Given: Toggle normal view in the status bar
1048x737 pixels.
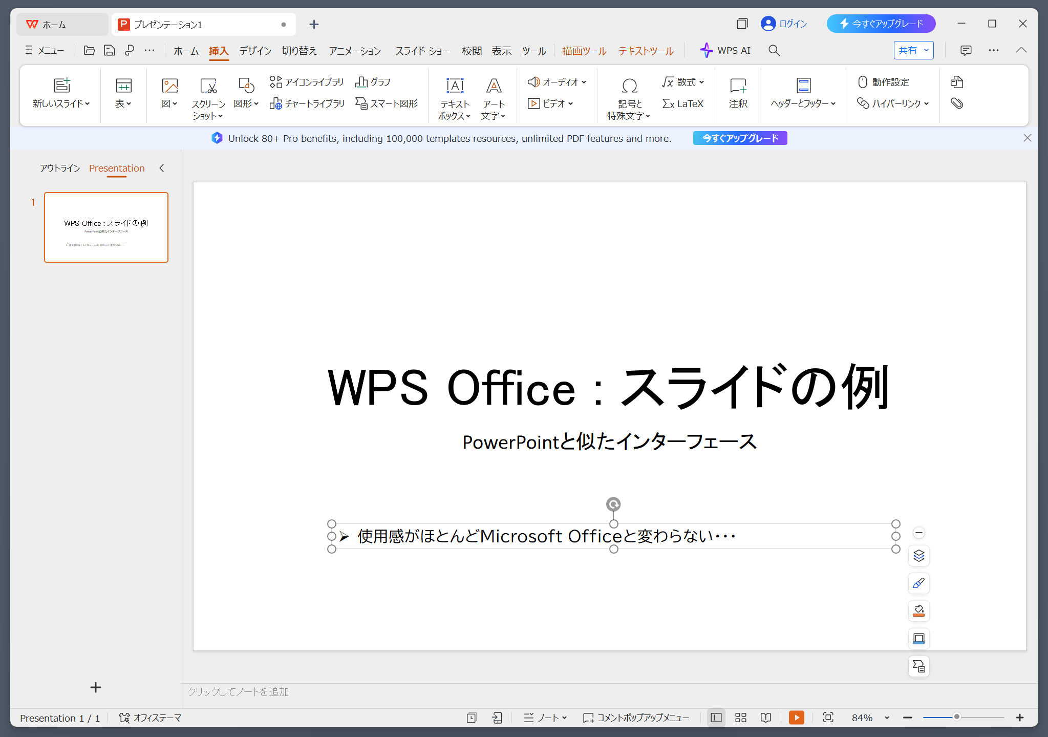Looking at the screenshot, I should point(716,718).
